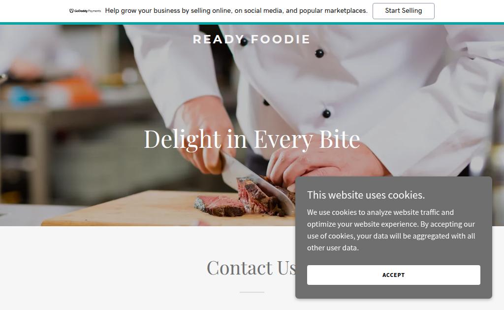Click the This website uses cookies heading
The width and height of the screenshot is (504, 310).
(x=366, y=195)
